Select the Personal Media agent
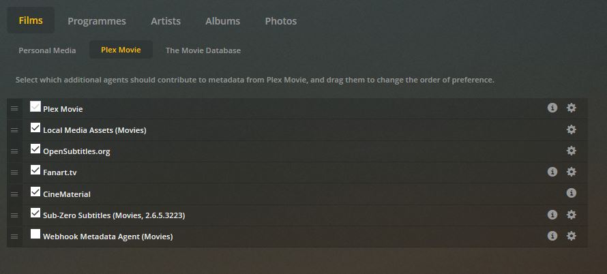The width and height of the screenshot is (607, 274). point(47,50)
